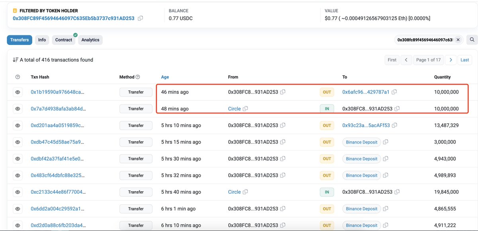Go to the next page arrow
Image resolution: width=478 pixels, height=231 pixels.
point(451,60)
